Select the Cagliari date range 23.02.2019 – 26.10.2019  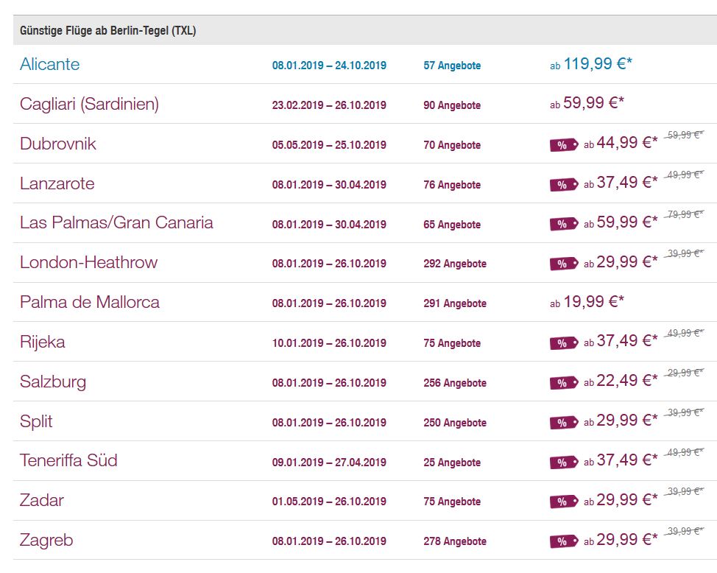click(329, 105)
